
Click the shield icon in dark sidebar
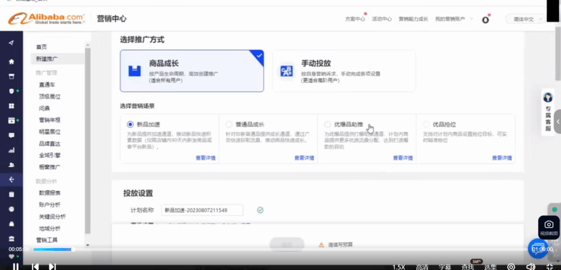coord(11,91)
